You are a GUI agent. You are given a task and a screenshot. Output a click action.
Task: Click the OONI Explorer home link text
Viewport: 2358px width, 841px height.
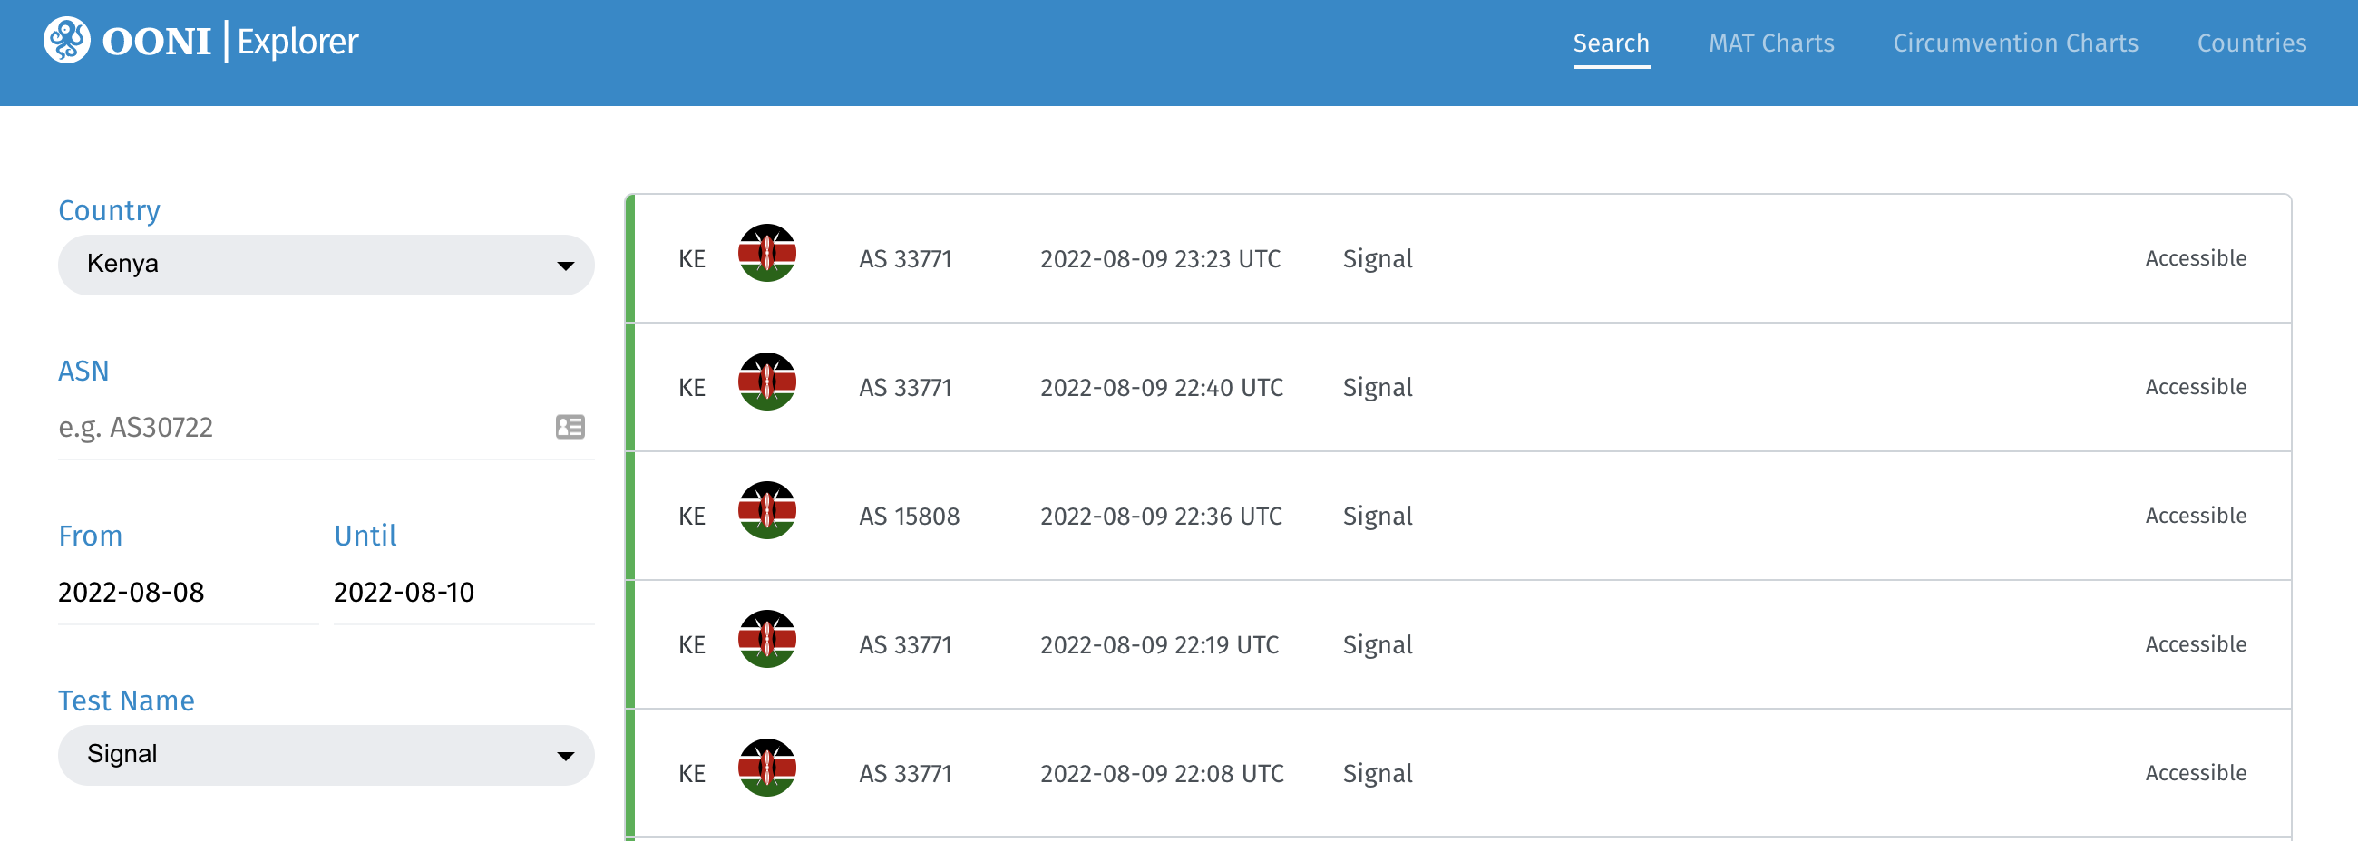tap(229, 41)
